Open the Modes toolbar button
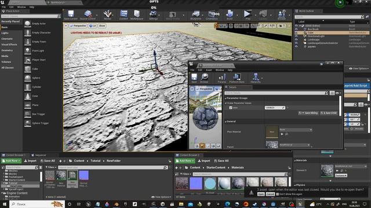The height and width of the screenshot is (208, 371). pyautogui.click(x=107, y=15)
